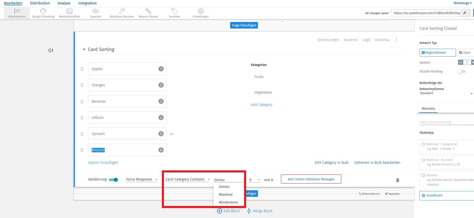The image size is (474, 218).
Task: Turn off the Validierung toggle
Action: click(113, 180)
